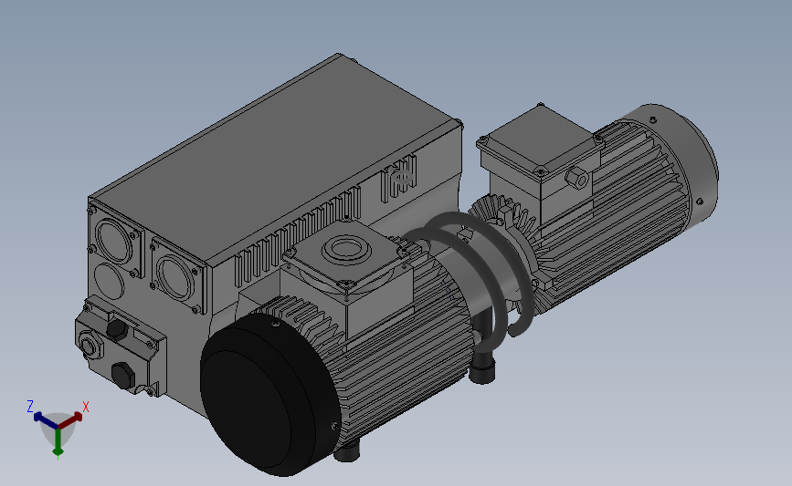
Task: Pick the hex fitting on the bracket's left side
Action: [90, 346]
